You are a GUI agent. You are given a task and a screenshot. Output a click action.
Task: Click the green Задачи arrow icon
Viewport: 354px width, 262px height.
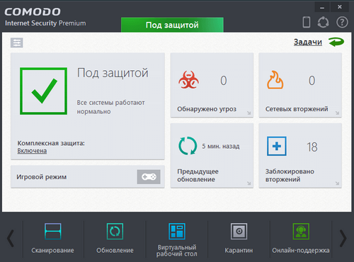(x=336, y=42)
